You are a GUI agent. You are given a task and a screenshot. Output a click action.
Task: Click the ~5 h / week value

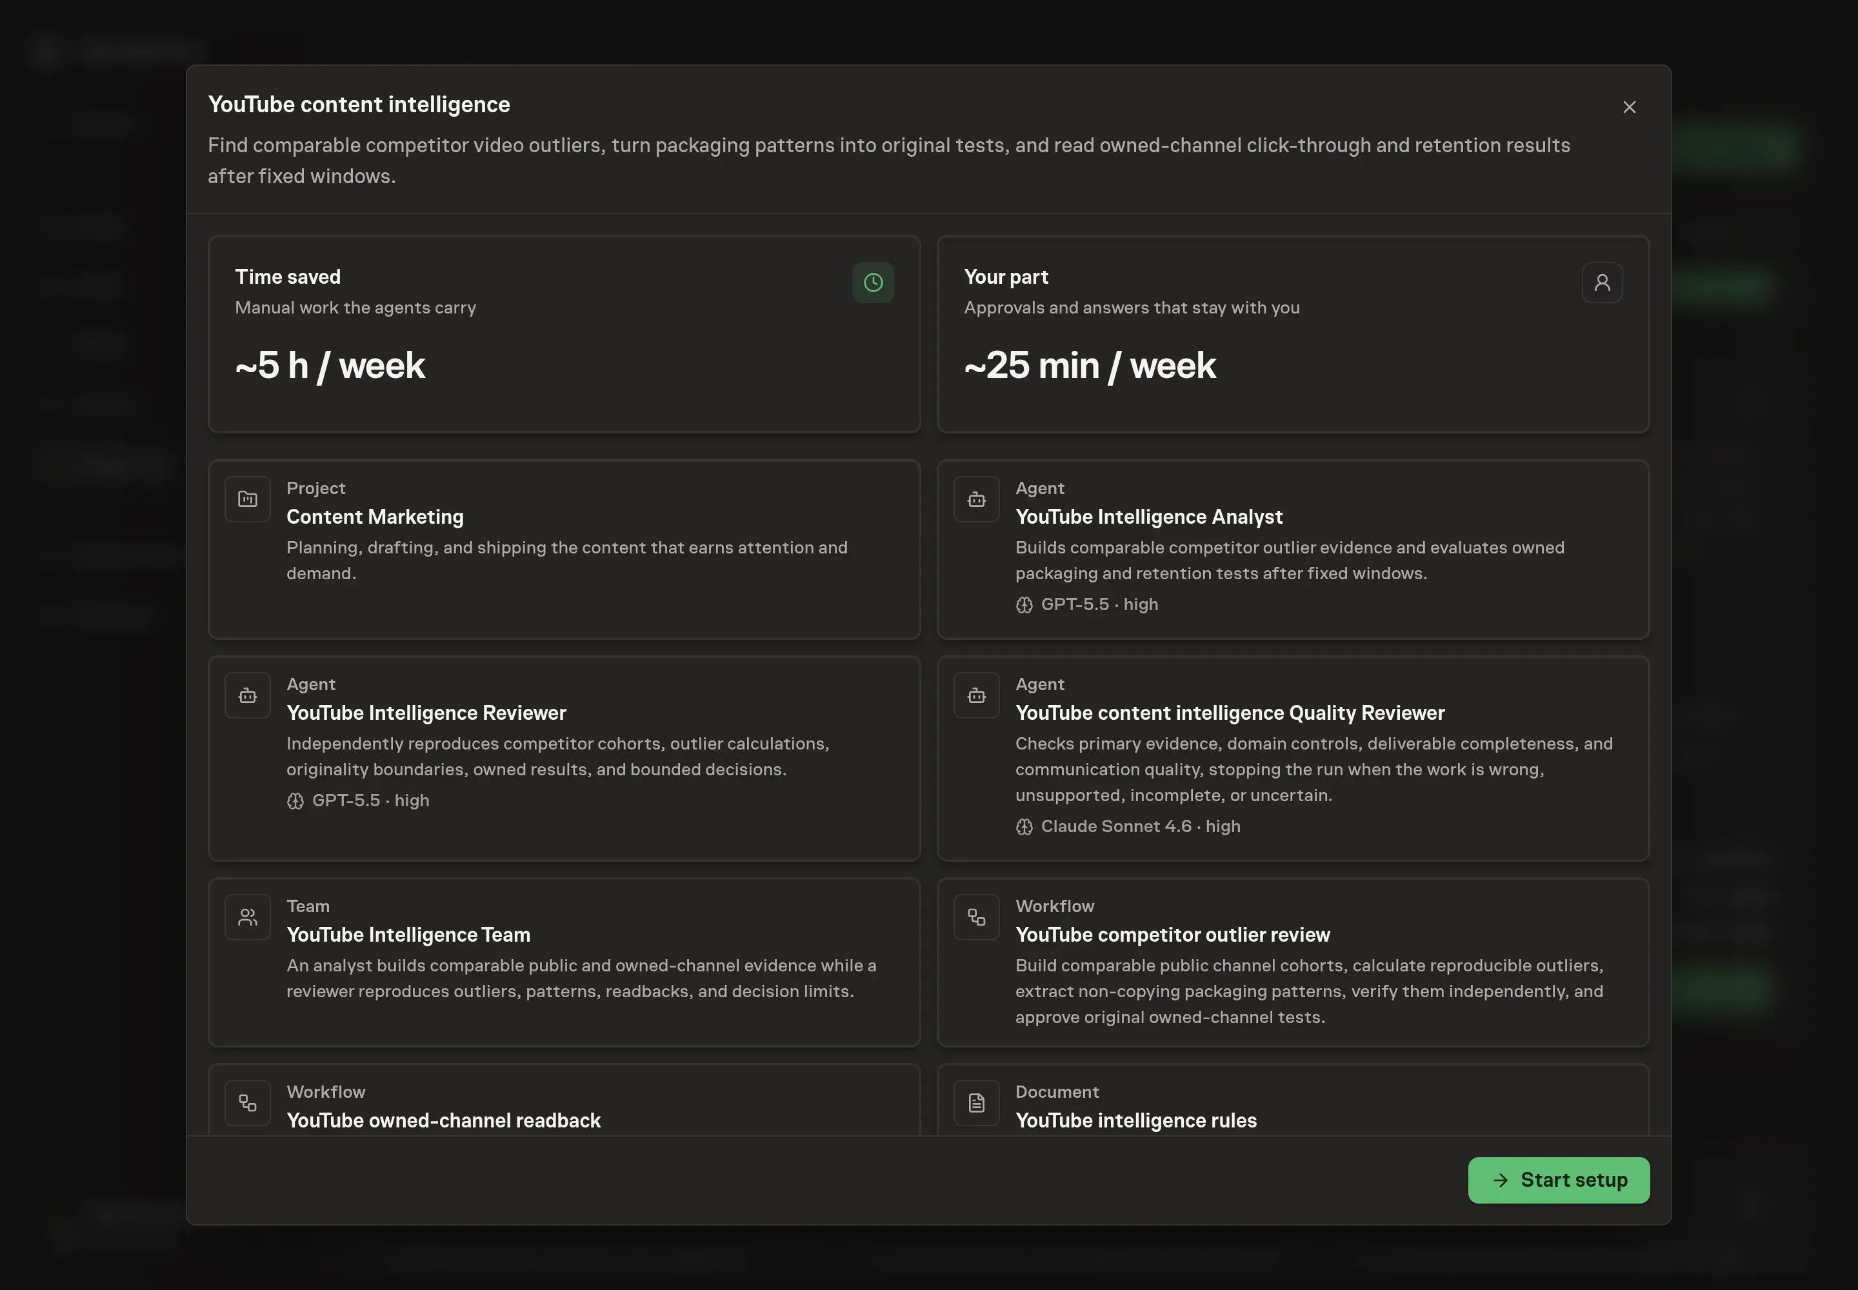pos(330,365)
